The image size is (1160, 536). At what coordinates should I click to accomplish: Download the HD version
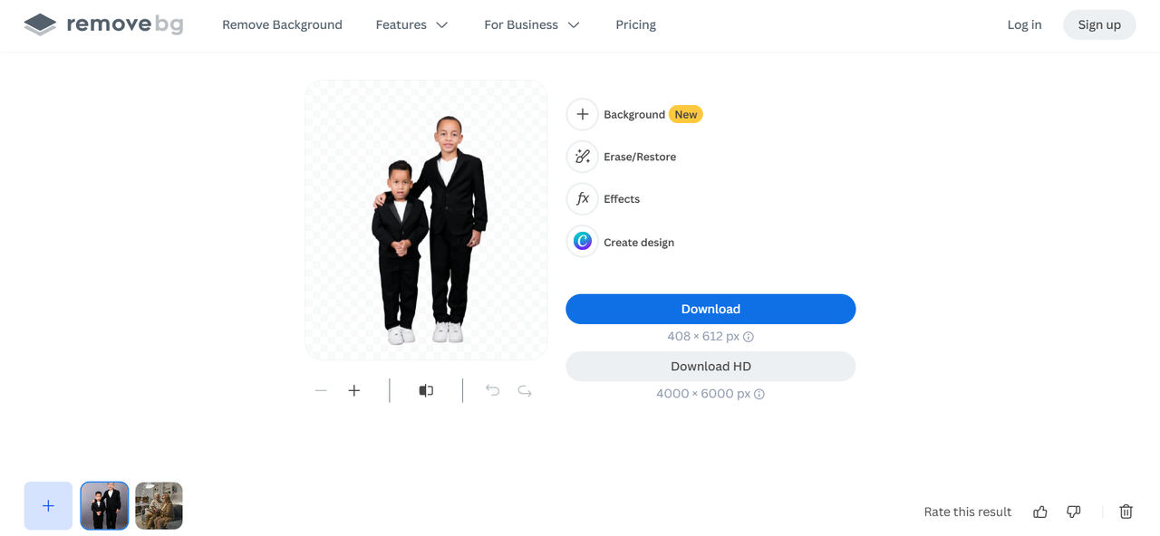(x=710, y=366)
